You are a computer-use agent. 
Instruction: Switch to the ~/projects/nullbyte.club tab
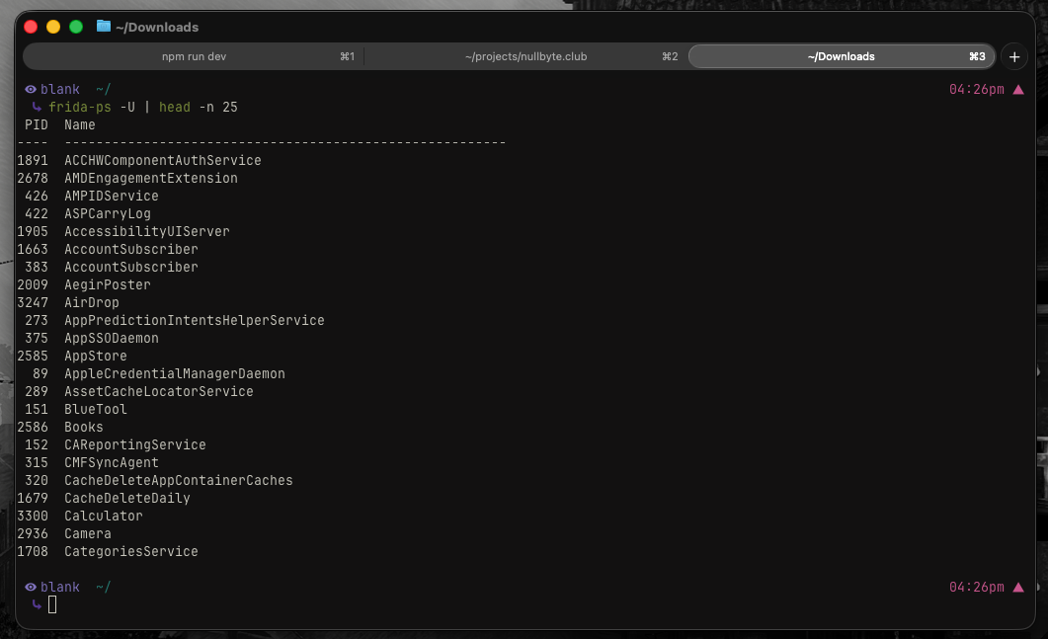(x=524, y=56)
